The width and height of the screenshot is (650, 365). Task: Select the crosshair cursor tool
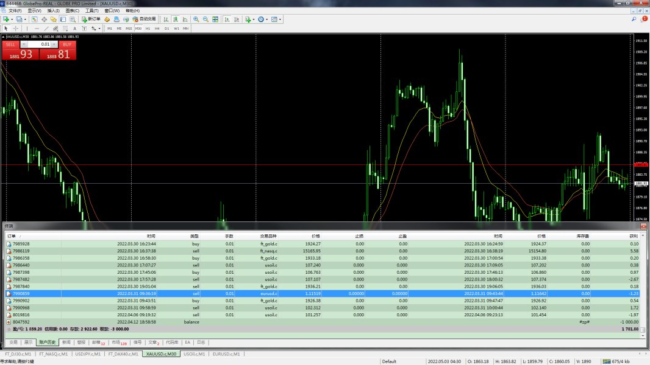(x=15, y=29)
